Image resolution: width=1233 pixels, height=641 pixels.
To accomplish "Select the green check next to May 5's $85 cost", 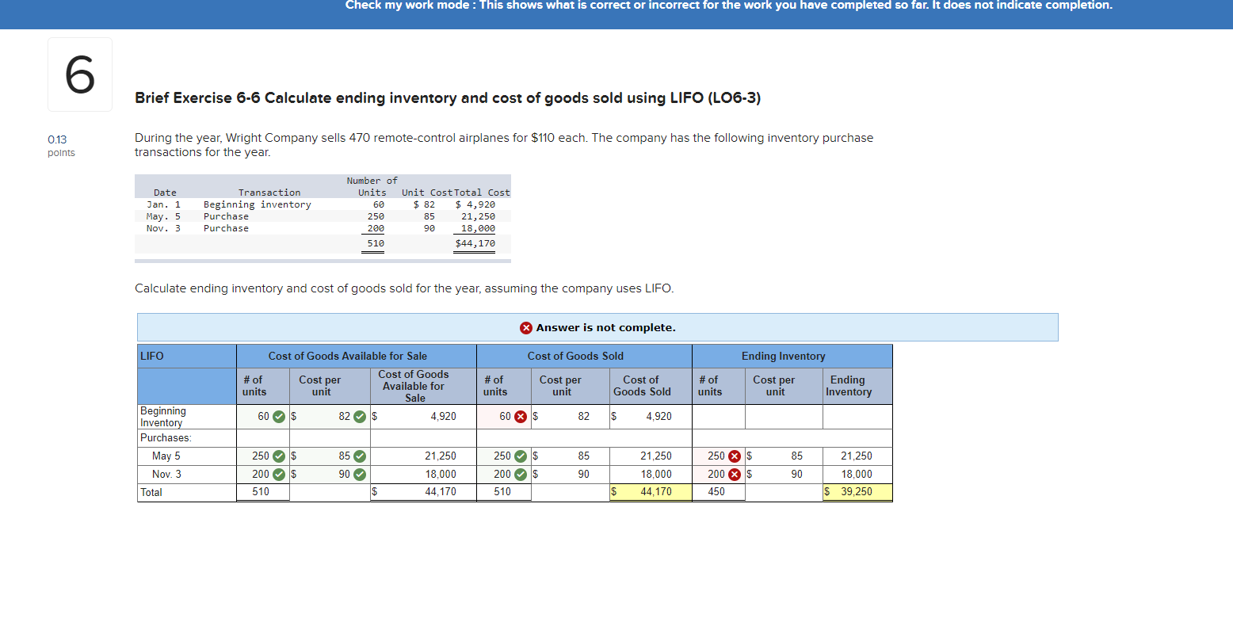I will click(x=359, y=456).
